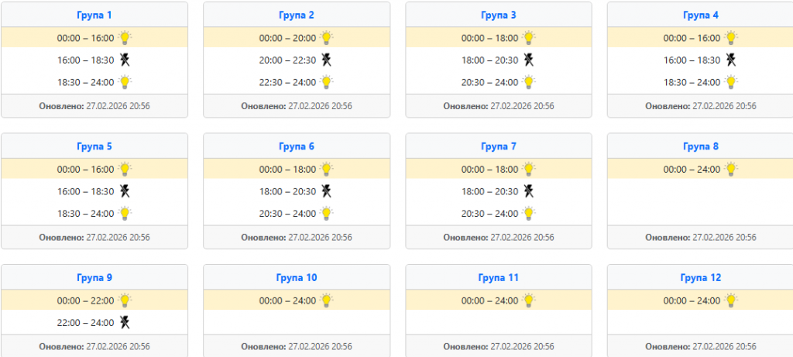
Task: Click the outage icon at 18:00 – 20:30 in Група 7
Action: (528, 191)
